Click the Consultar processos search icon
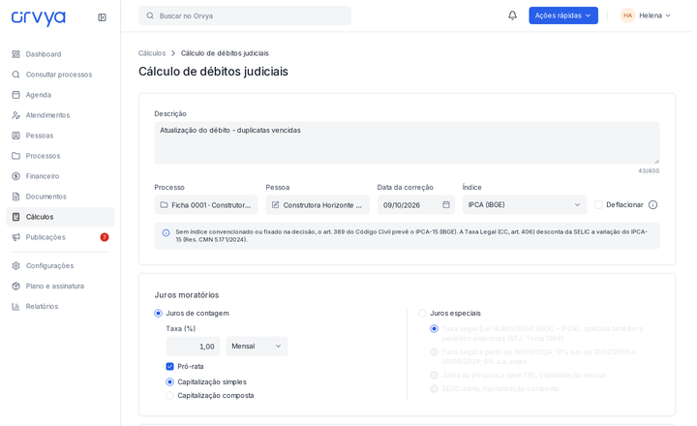The width and height of the screenshot is (697, 426). [x=16, y=75]
